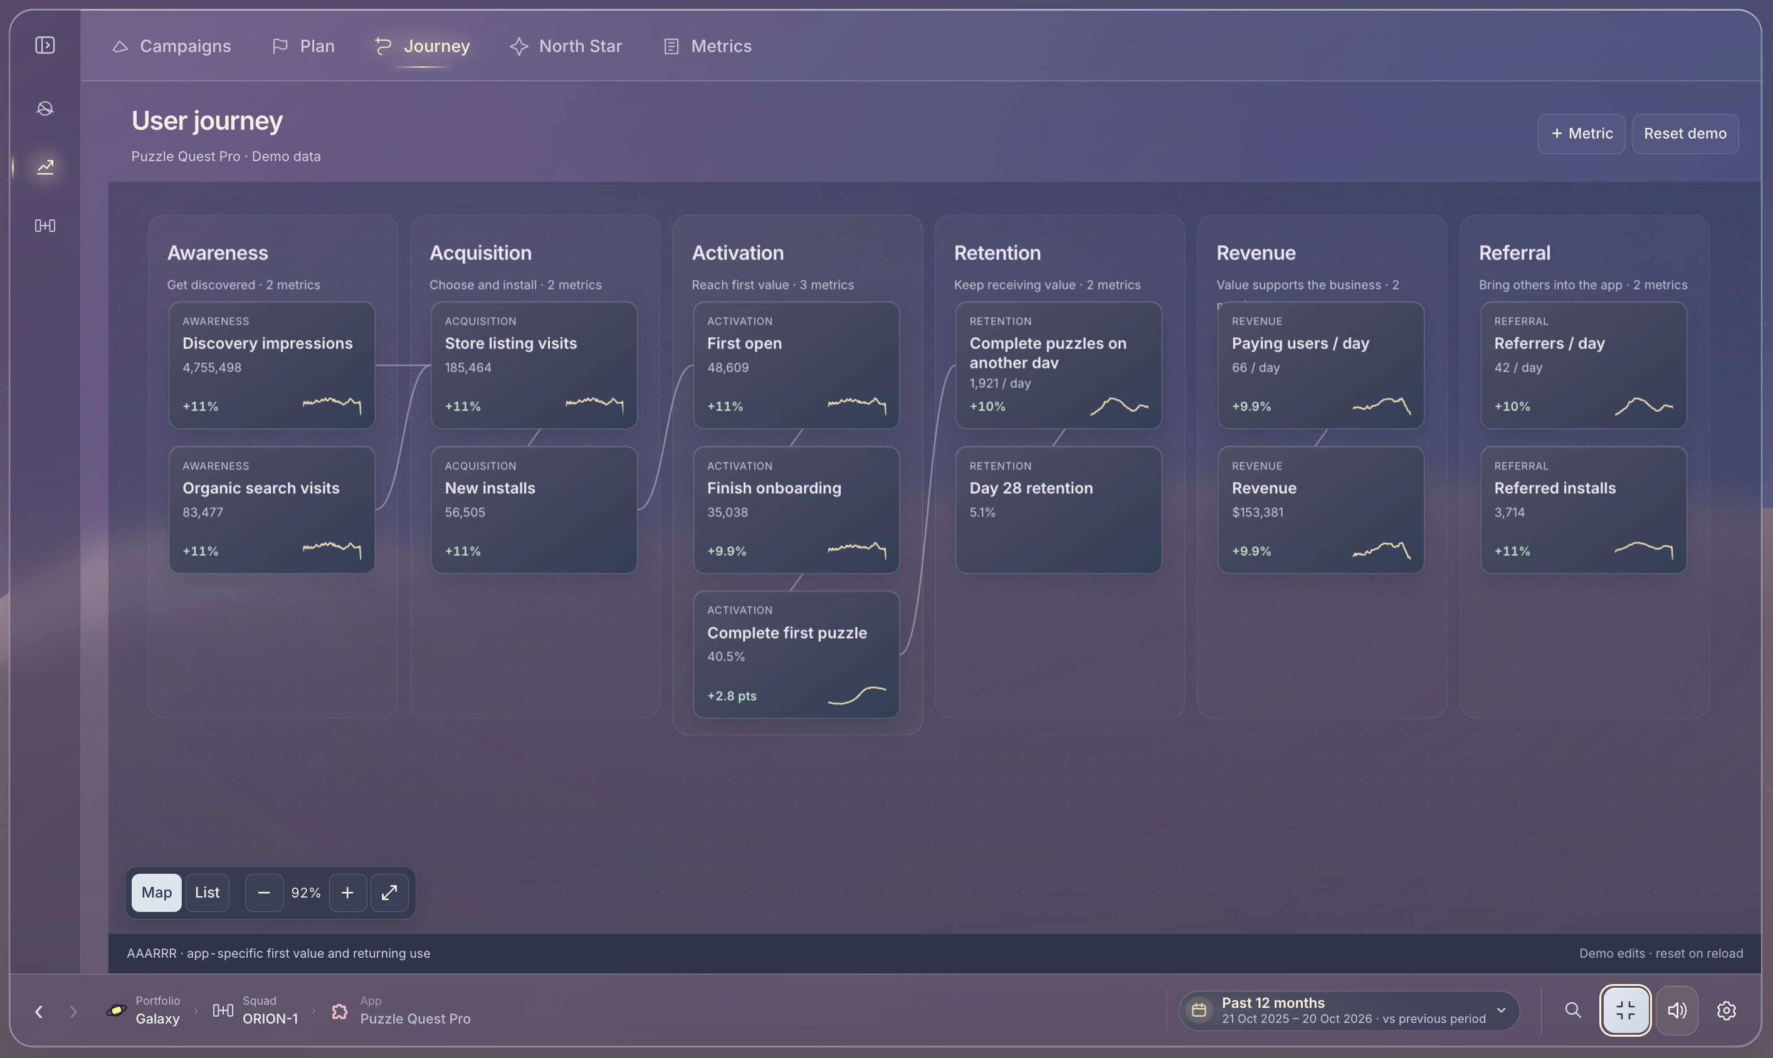The image size is (1773, 1058).
Task: Open the North Star tab
Action: pyautogui.click(x=566, y=46)
